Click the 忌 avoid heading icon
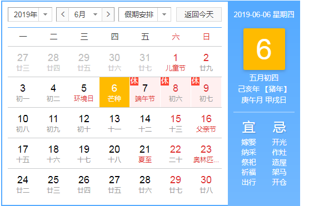Image resolution: width=309 pixels, height=206 pixels. tap(279, 127)
